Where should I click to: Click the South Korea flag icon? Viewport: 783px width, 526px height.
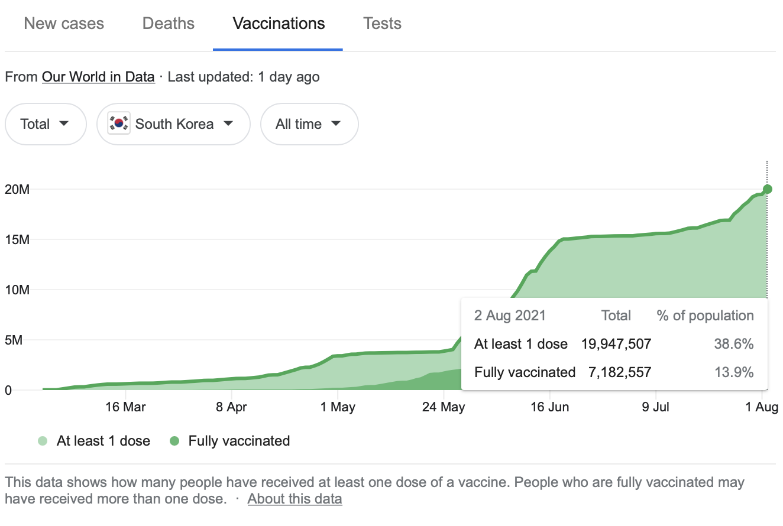pyautogui.click(x=119, y=124)
